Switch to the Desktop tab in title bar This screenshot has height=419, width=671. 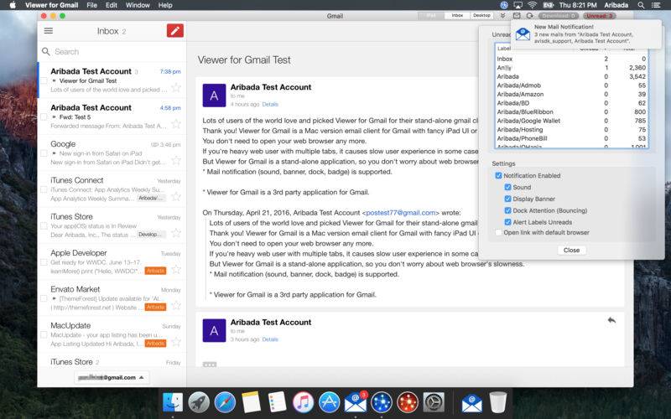pyautogui.click(x=481, y=15)
